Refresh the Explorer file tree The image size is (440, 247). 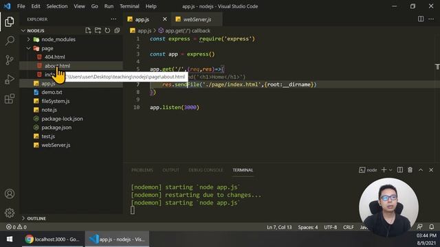tap(107, 30)
